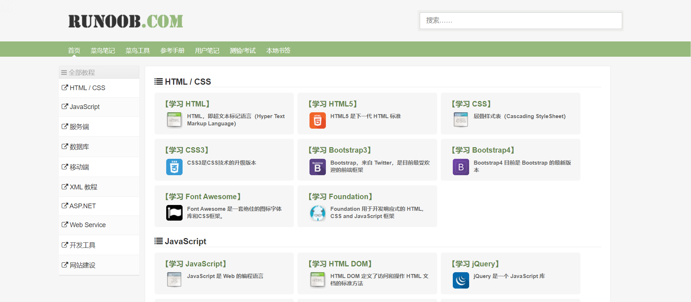Click the Bootstrap4 purple B icon
This screenshot has height=302, width=691.
pos(461,167)
